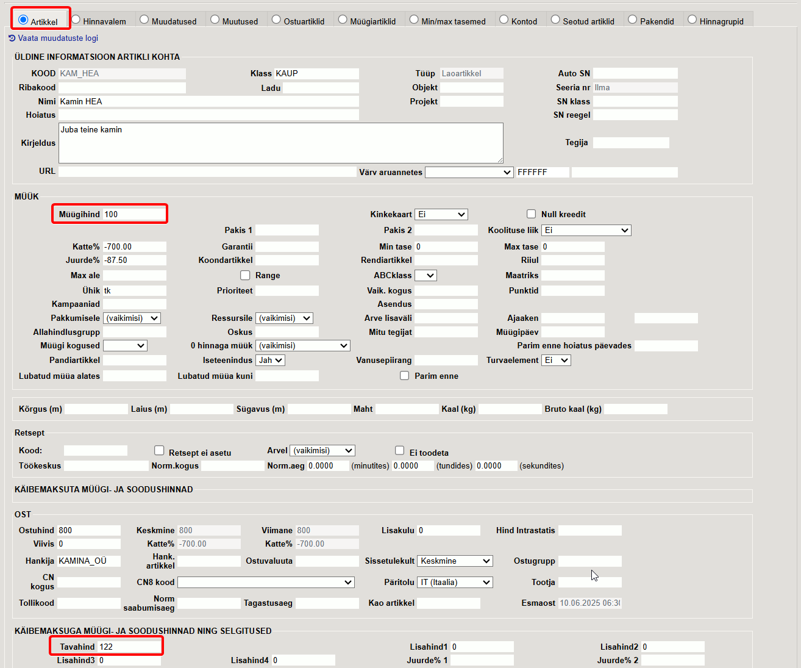Select the Hinnavalem radio tab
The height and width of the screenshot is (668, 801).
[x=76, y=20]
